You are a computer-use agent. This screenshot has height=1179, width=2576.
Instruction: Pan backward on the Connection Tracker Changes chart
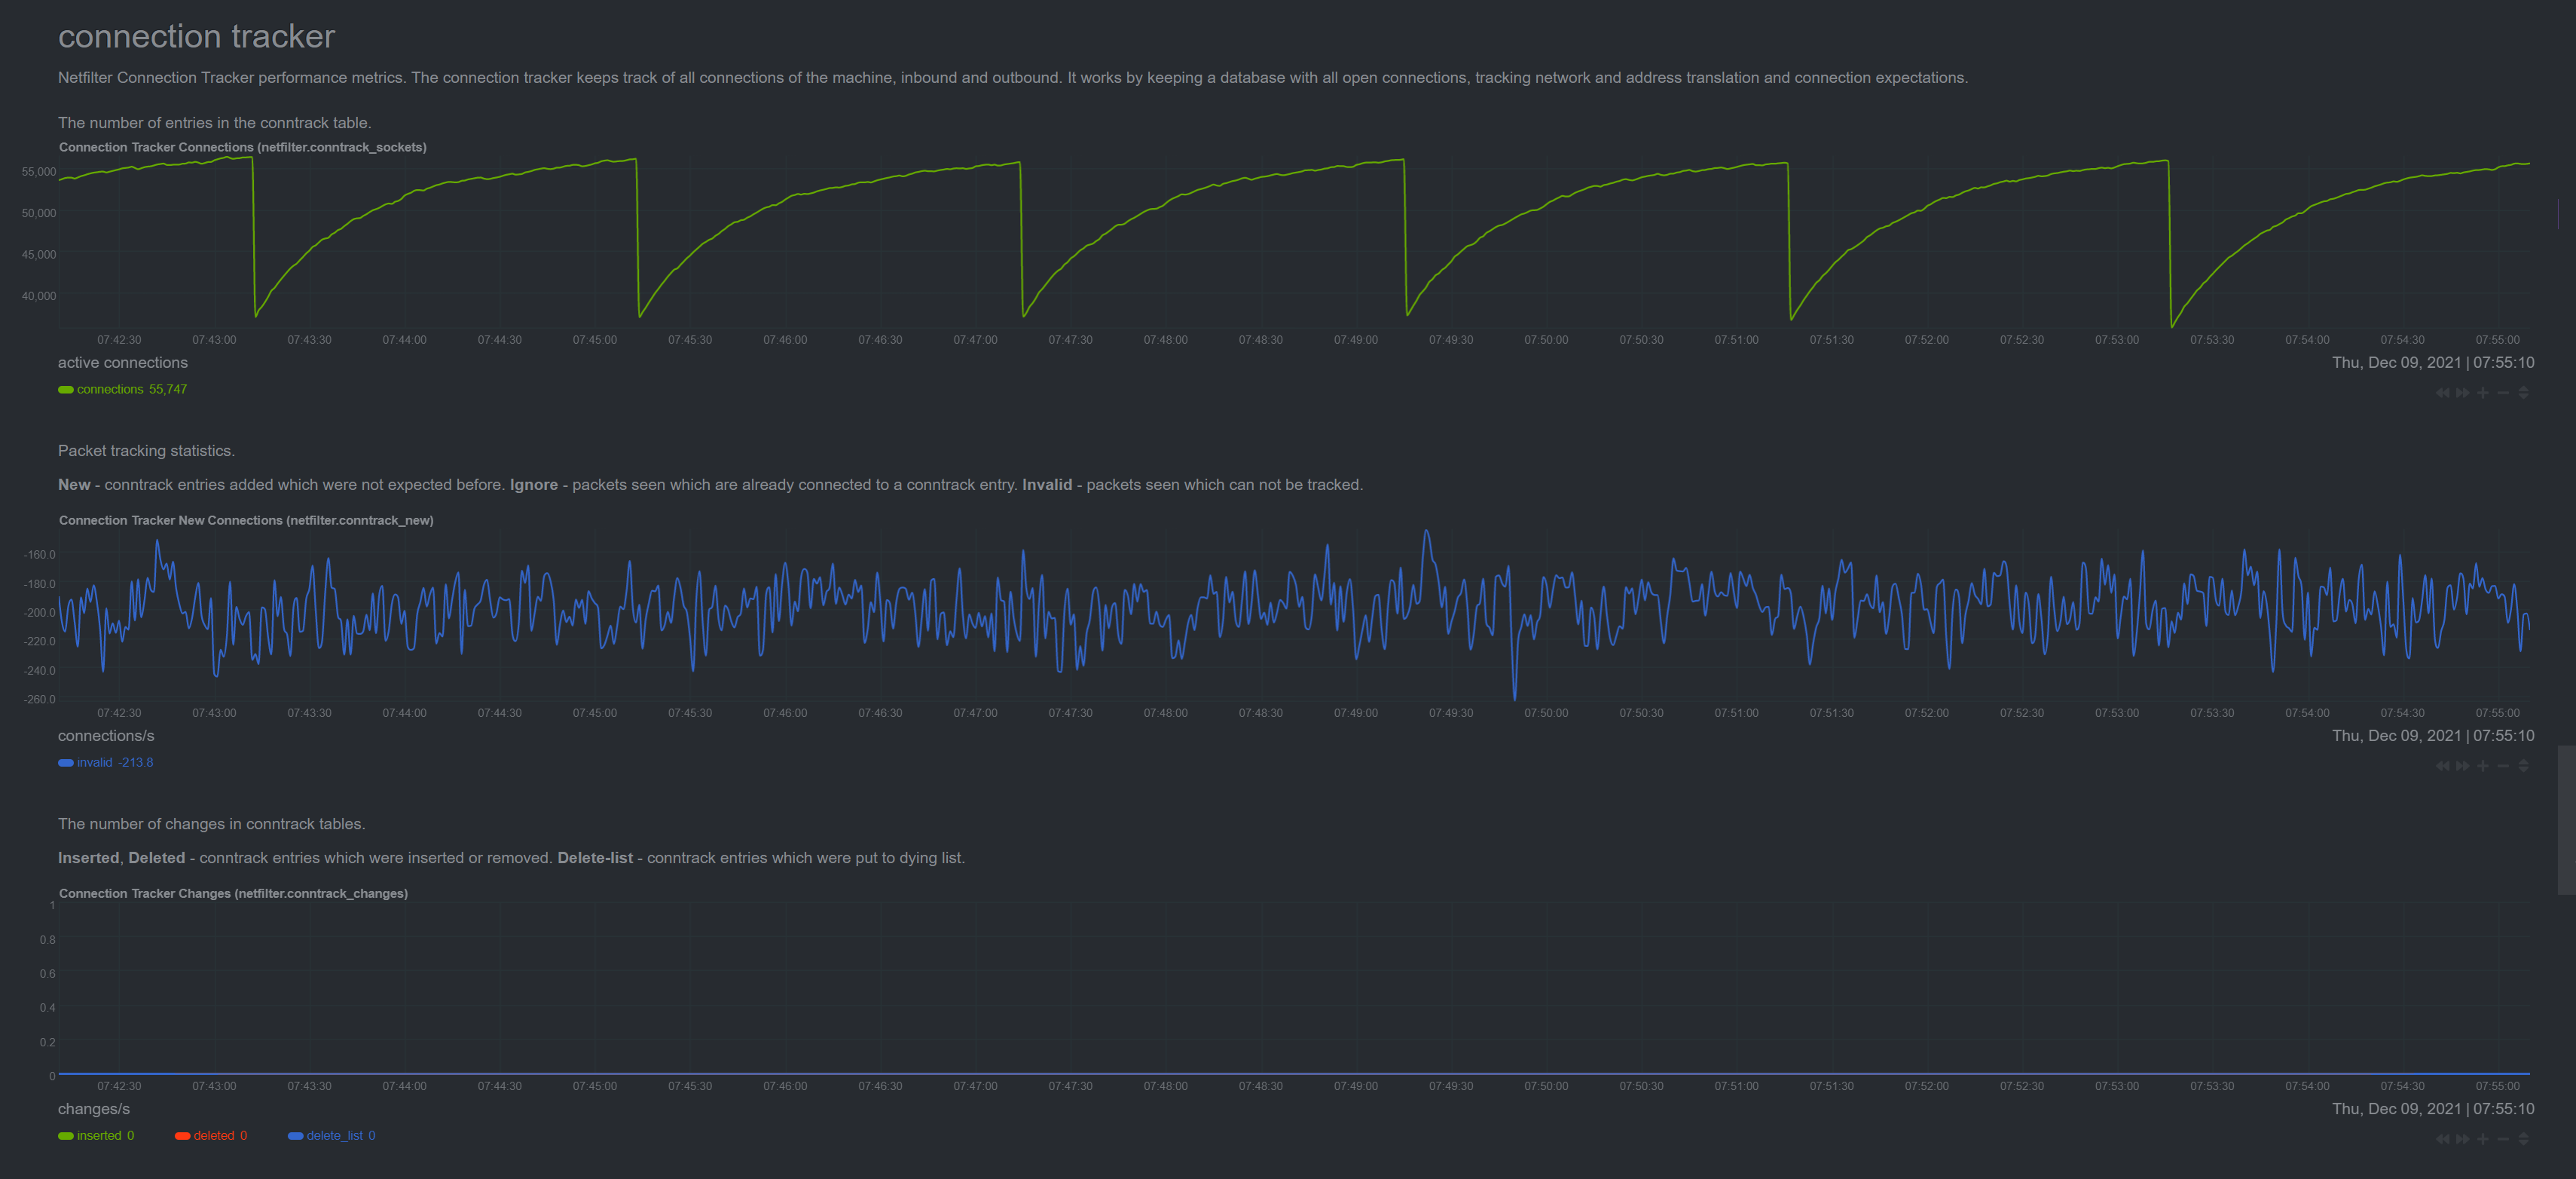coord(2443,1139)
